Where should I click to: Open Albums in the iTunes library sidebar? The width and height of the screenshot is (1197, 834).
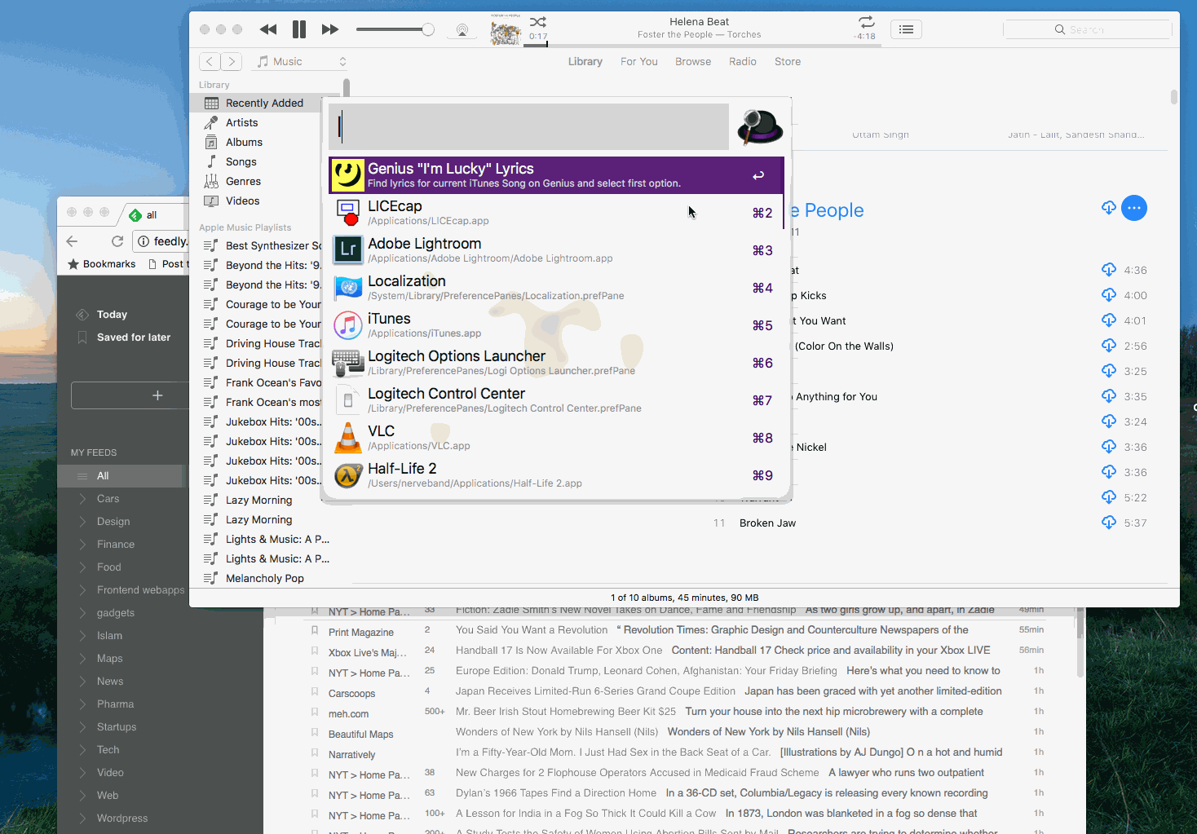(244, 142)
